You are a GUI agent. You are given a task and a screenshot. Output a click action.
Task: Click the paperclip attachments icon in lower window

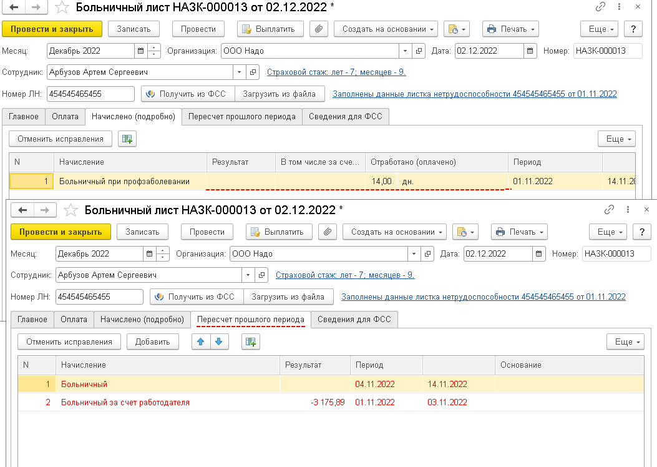coord(327,232)
